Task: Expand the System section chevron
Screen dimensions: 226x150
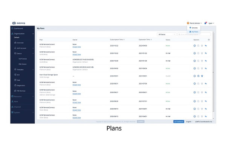Action: tap(33, 112)
